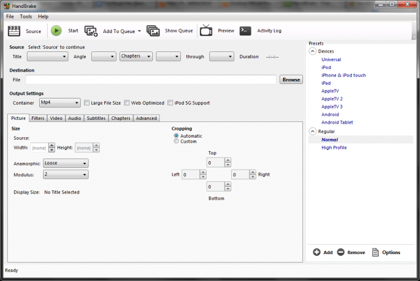Click the Preview television icon
The width and height of the screenshot is (420, 281).
[x=206, y=30]
